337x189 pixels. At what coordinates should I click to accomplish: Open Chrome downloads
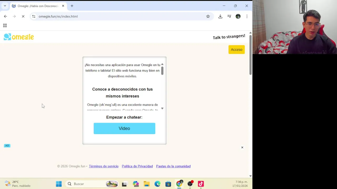[220, 16]
